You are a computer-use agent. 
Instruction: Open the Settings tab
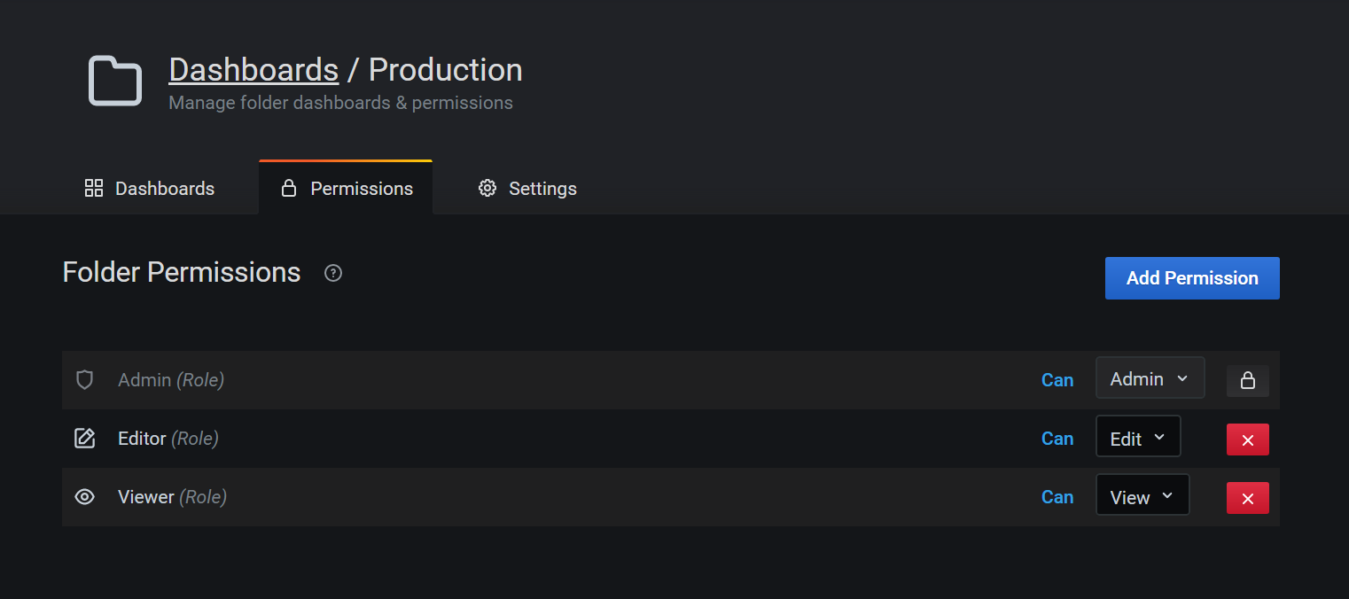pyautogui.click(x=542, y=189)
